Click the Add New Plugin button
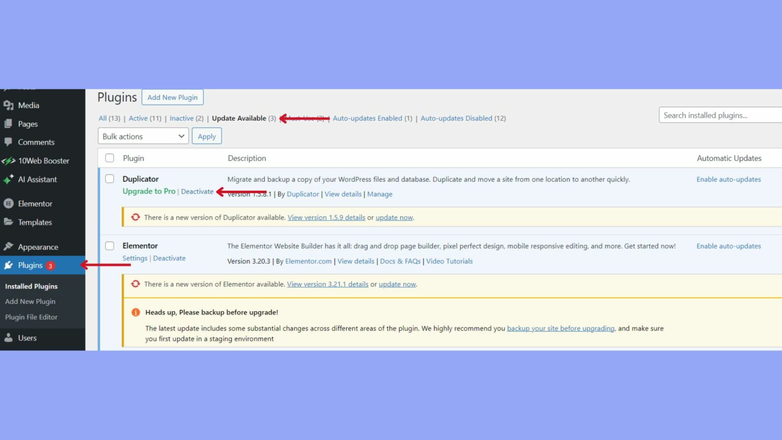The height and width of the screenshot is (440, 782). [172, 97]
